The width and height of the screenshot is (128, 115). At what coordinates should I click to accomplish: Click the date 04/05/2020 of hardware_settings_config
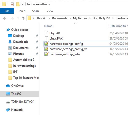pos(117,44)
